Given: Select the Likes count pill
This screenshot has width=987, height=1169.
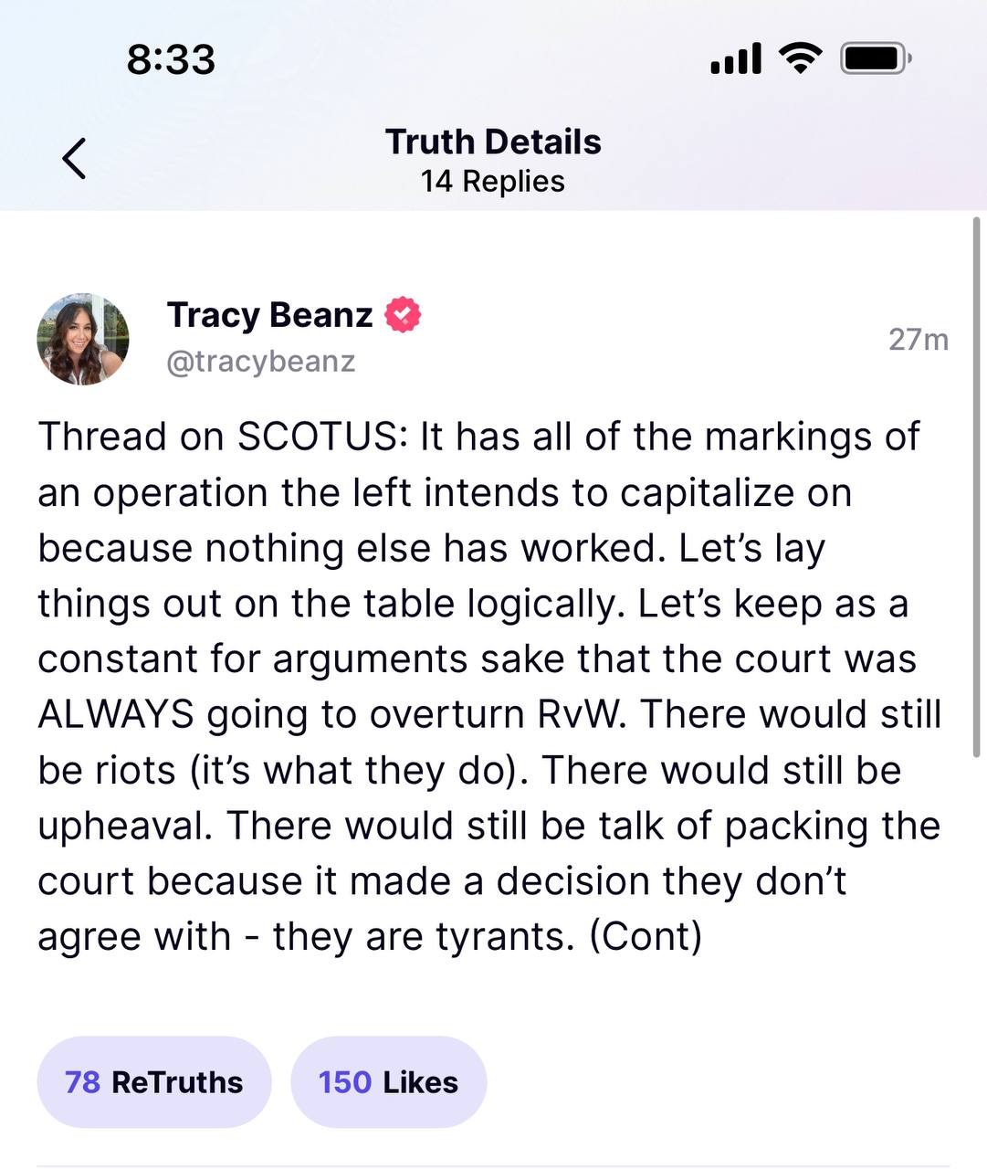Looking at the screenshot, I should coord(388,1081).
